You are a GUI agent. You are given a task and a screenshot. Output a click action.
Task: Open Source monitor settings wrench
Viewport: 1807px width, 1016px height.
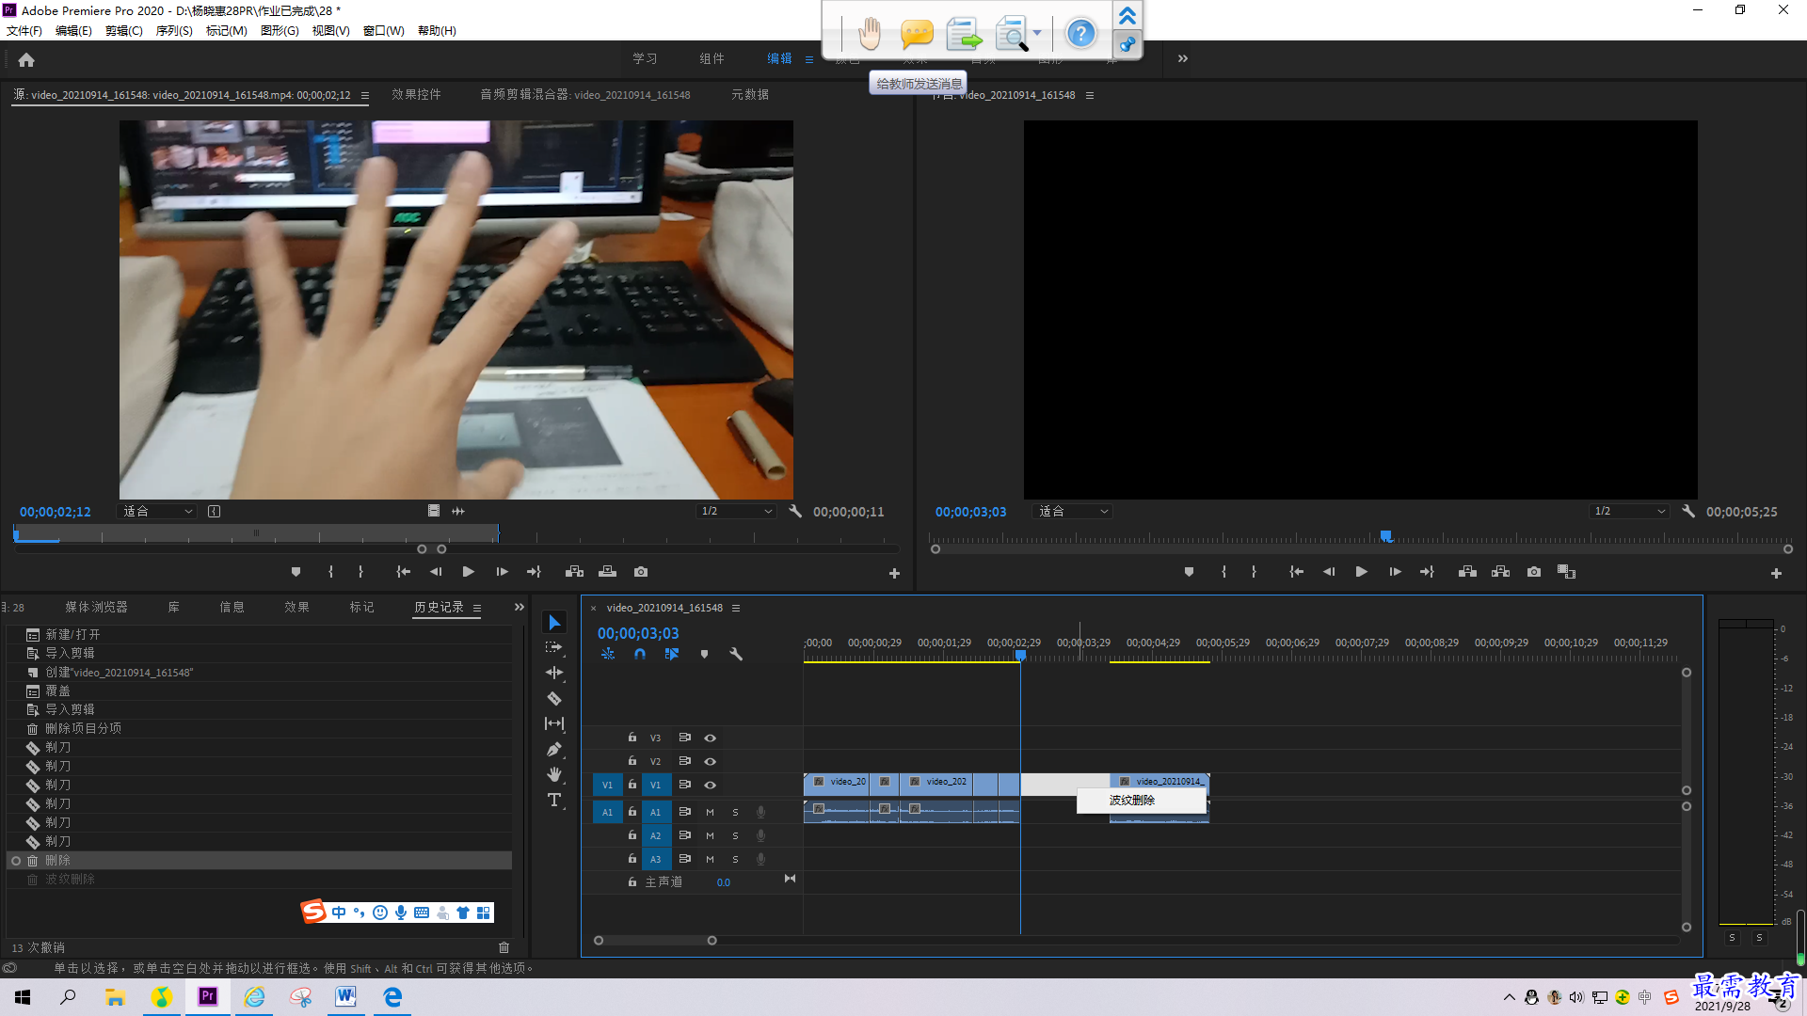795,511
